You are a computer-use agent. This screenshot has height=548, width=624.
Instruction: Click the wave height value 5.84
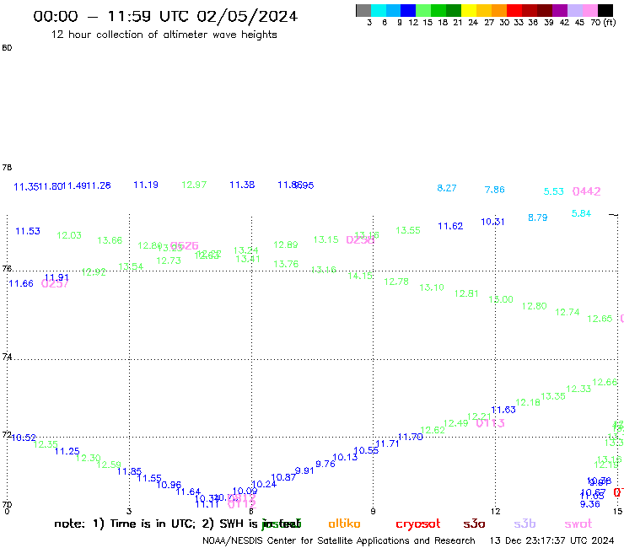tap(581, 213)
